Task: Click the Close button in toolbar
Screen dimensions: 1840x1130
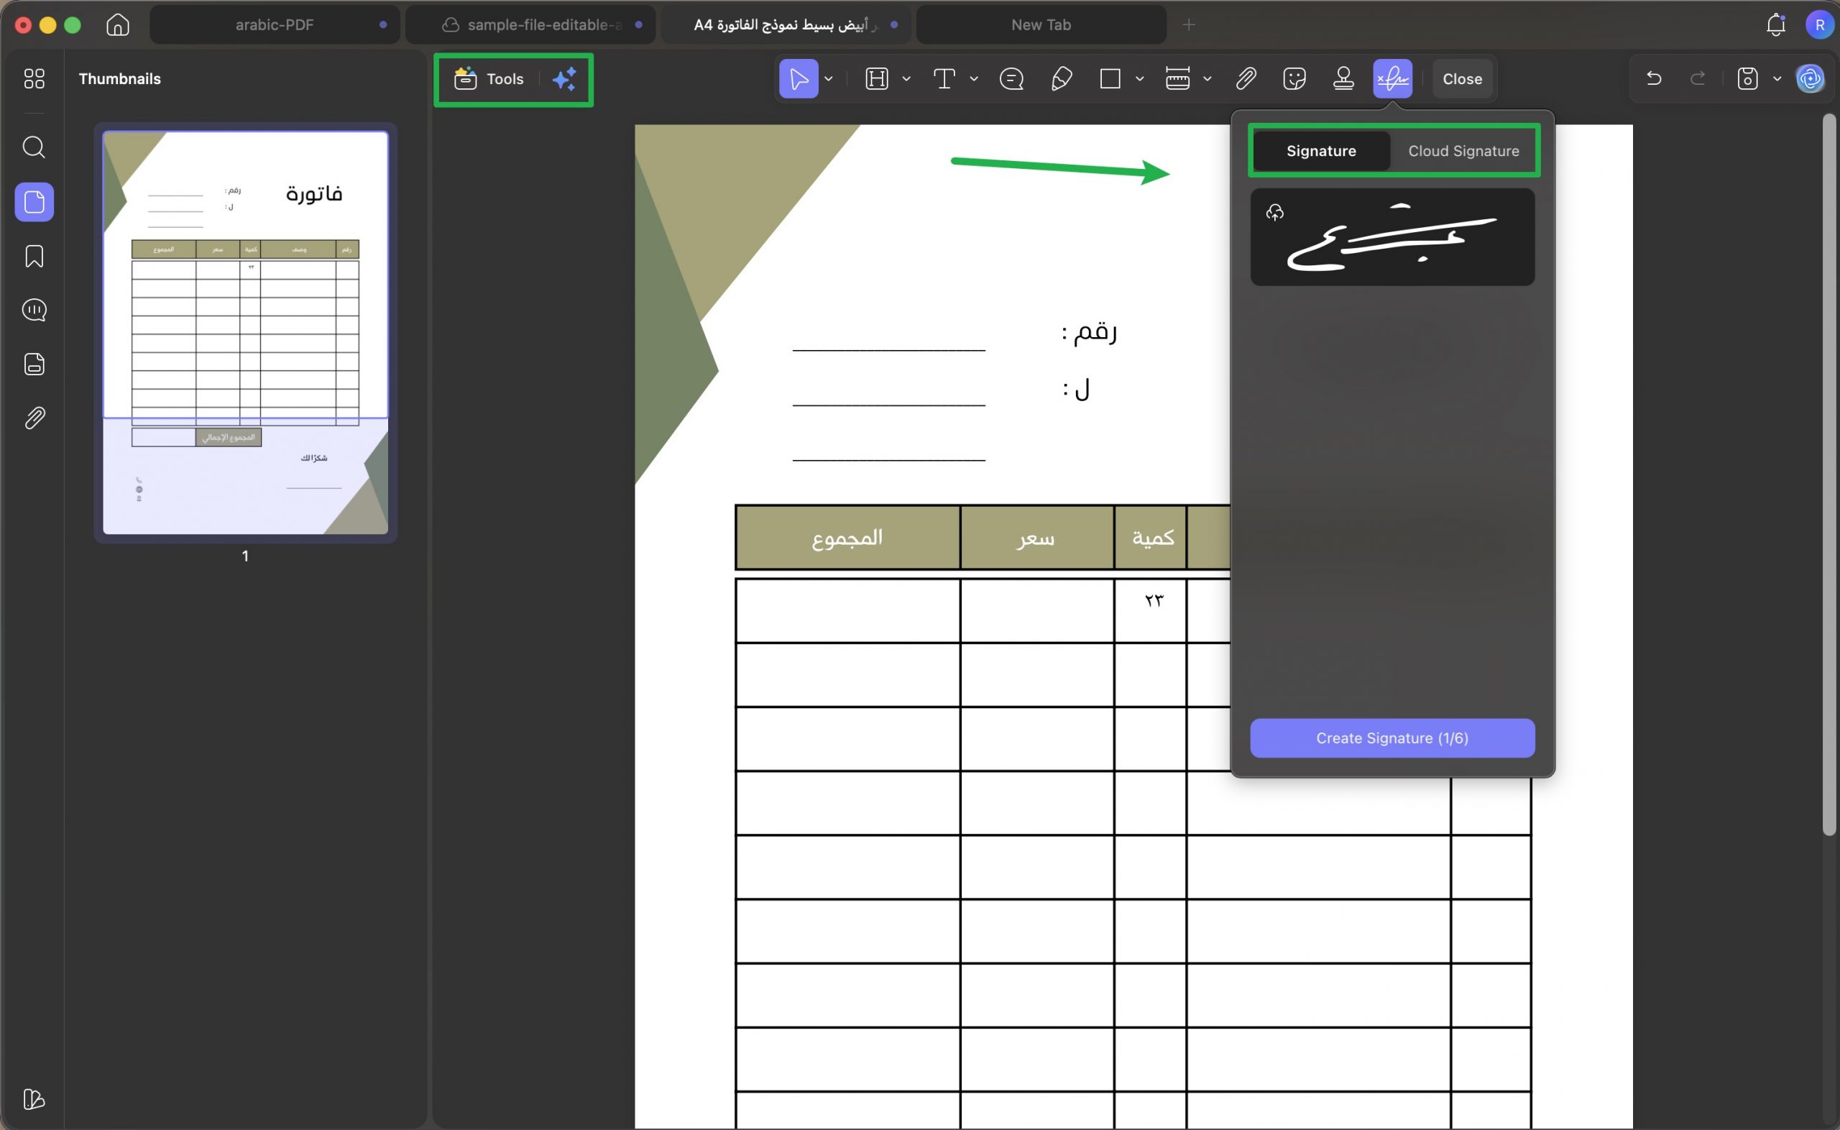Action: click(x=1462, y=78)
